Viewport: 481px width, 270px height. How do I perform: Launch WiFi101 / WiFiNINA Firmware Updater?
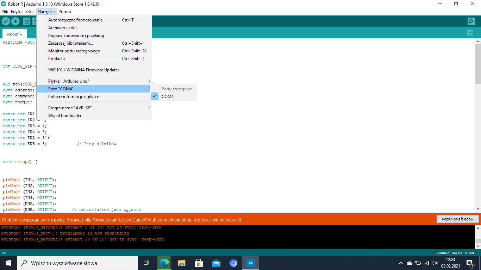(x=94, y=70)
